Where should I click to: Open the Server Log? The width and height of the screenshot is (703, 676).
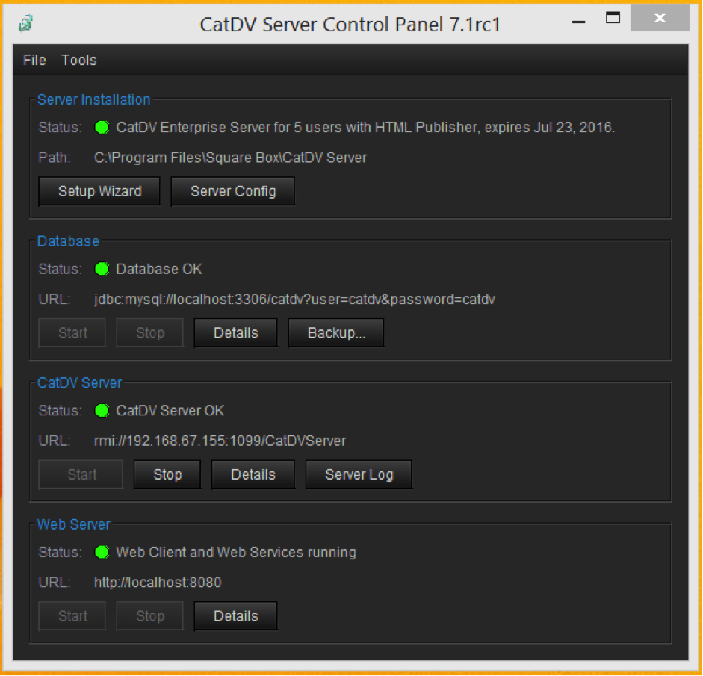pos(359,475)
